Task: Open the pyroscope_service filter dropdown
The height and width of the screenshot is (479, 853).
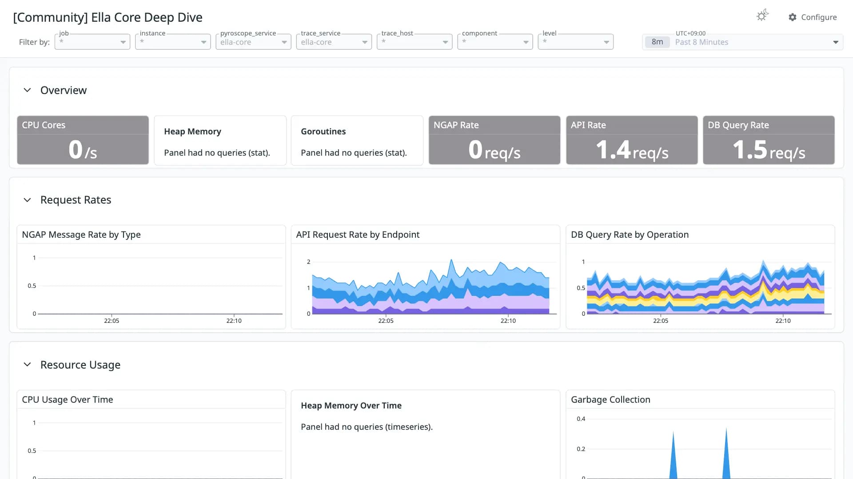Action: pos(253,42)
